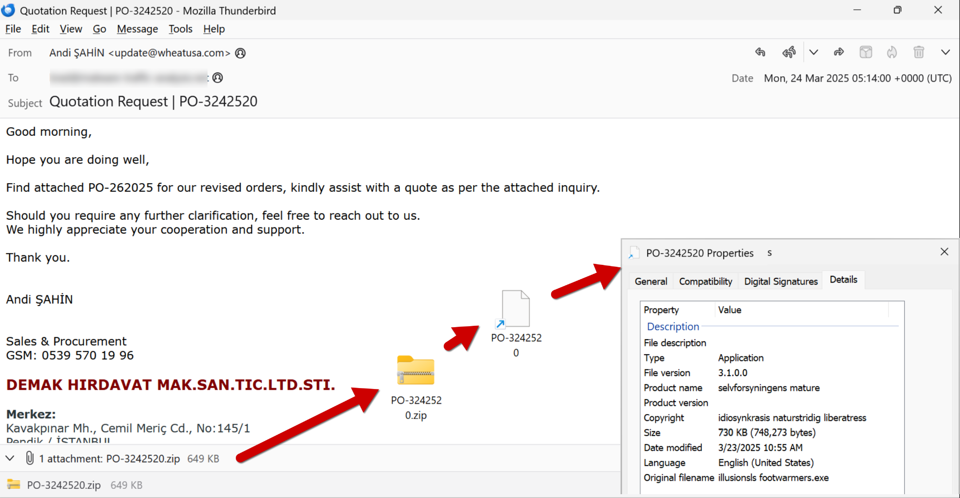The height and width of the screenshot is (498, 960).
Task: Switch to the Compatibility tab
Action: tap(705, 281)
